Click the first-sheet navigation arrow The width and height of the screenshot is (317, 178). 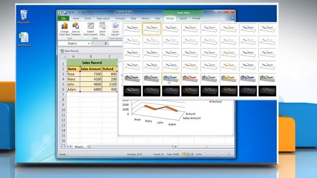(x=61, y=147)
